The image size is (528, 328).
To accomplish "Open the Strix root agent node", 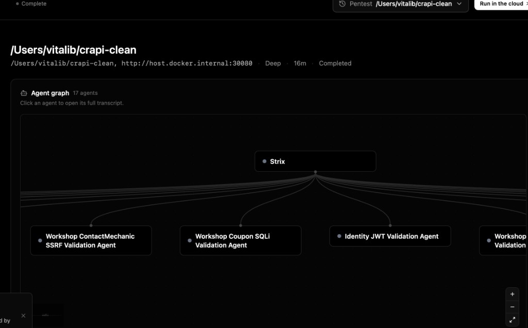I will click(x=315, y=161).
